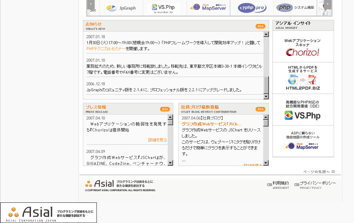Click the down arrow of press release scrollbar

click(170, 163)
